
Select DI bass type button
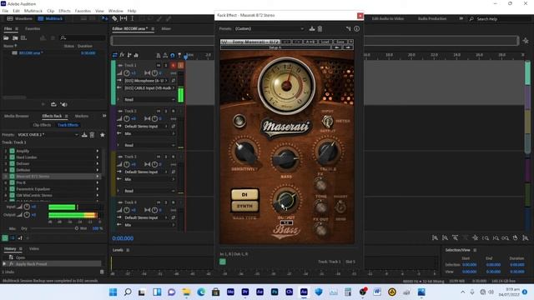click(244, 194)
